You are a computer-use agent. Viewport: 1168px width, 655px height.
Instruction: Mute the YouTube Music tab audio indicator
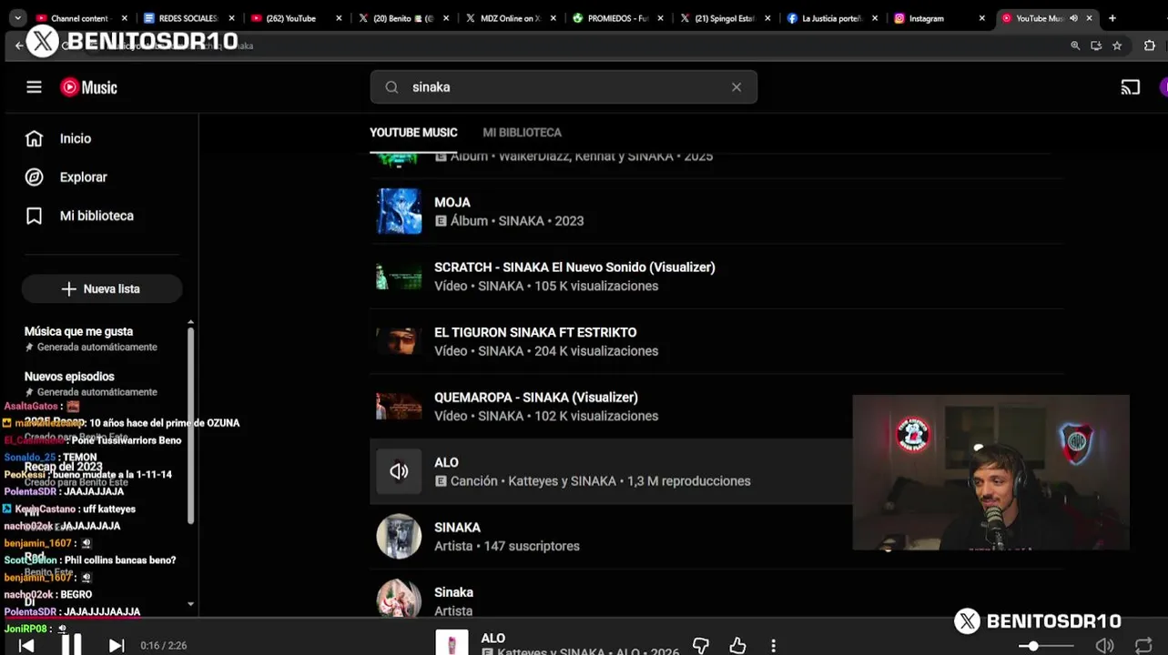[x=1073, y=18]
